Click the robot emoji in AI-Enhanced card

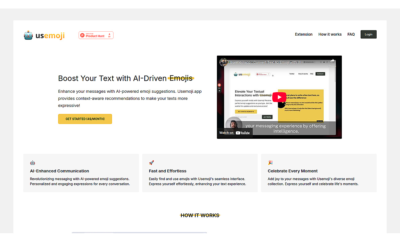point(33,163)
